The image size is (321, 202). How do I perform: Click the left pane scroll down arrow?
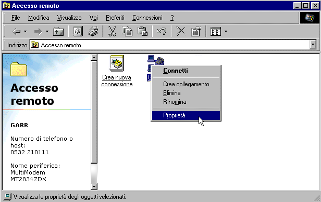tap(94, 186)
